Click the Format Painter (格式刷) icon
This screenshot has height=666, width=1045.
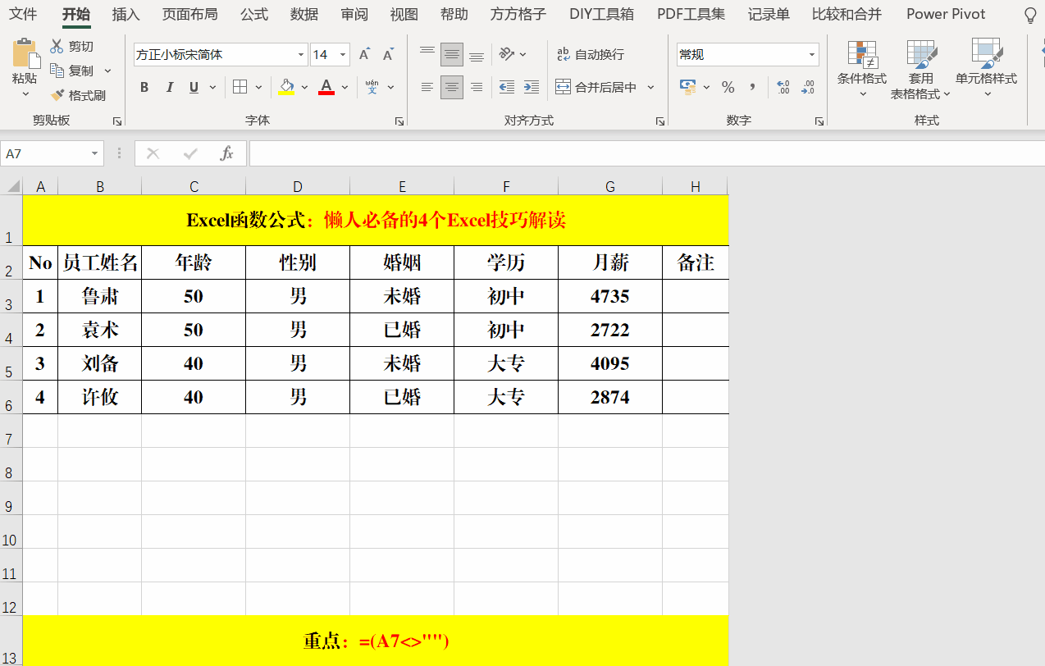pos(57,96)
